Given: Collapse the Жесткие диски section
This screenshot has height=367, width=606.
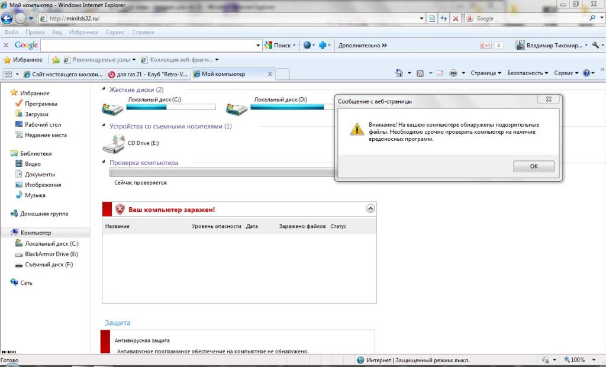Looking at the screenshot, I should (x=103, y=89).
